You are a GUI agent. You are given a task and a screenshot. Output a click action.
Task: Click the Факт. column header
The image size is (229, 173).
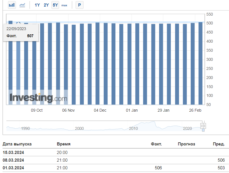click(156, 144)
